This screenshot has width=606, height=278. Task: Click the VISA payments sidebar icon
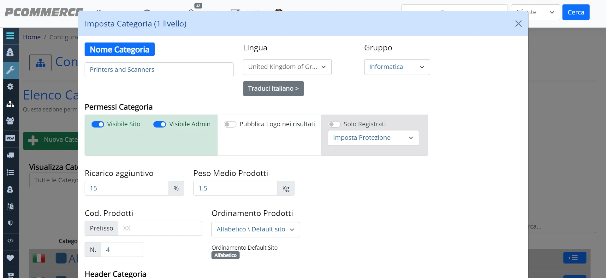point(10,138)
